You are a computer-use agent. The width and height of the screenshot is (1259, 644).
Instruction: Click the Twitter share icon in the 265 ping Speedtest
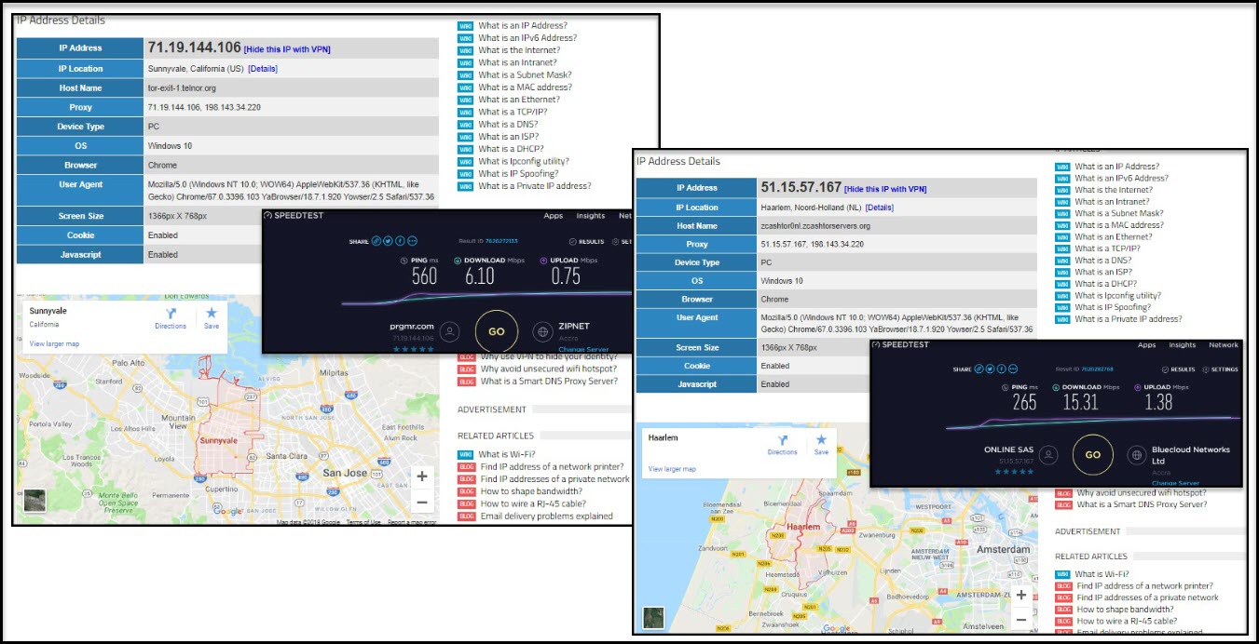pos(990,369)
